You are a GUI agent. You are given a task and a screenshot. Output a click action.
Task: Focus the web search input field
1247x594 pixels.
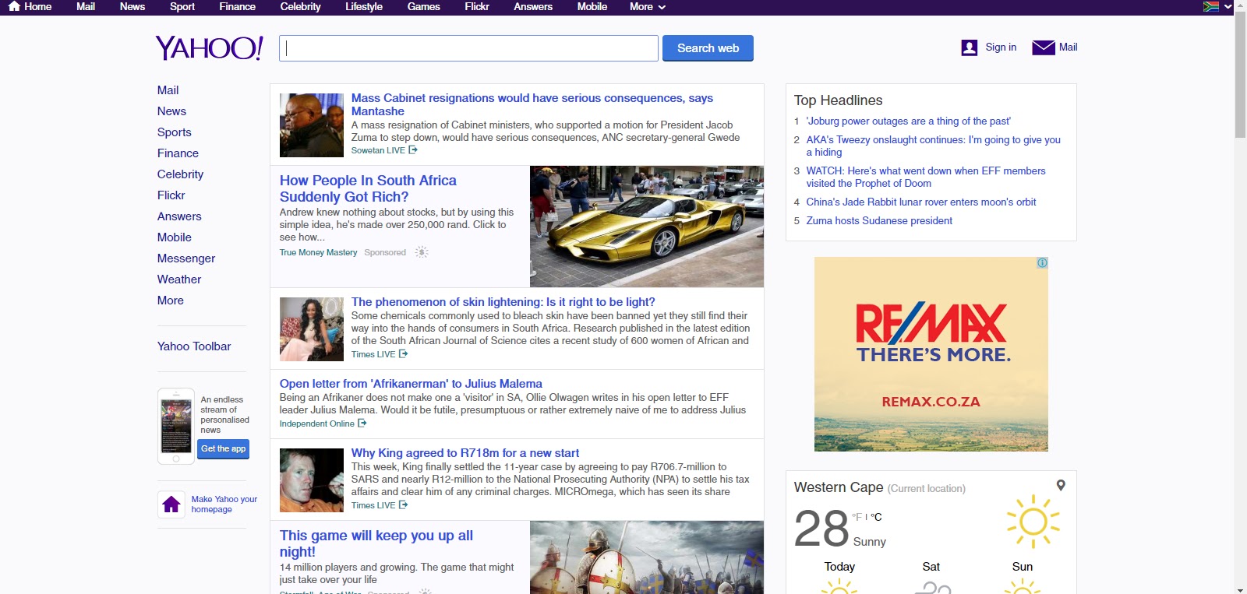pos(468,48)
